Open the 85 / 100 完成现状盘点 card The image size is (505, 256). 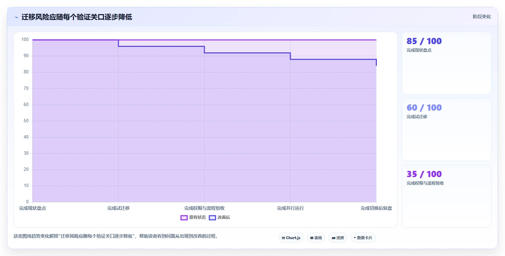click(x=446, y=63)
